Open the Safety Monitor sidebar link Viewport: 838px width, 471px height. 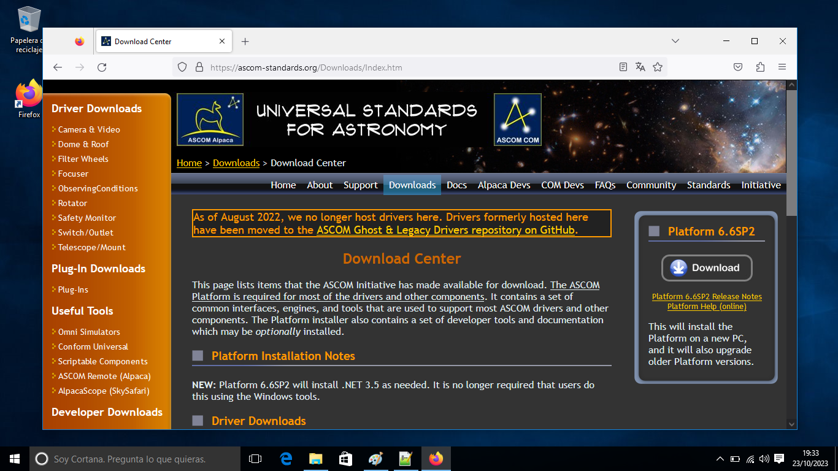coord(86,218)
